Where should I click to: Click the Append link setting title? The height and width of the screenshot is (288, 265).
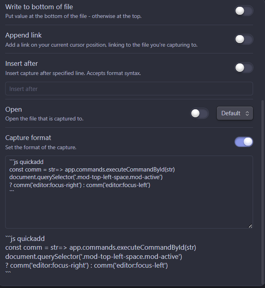point(24,35)
